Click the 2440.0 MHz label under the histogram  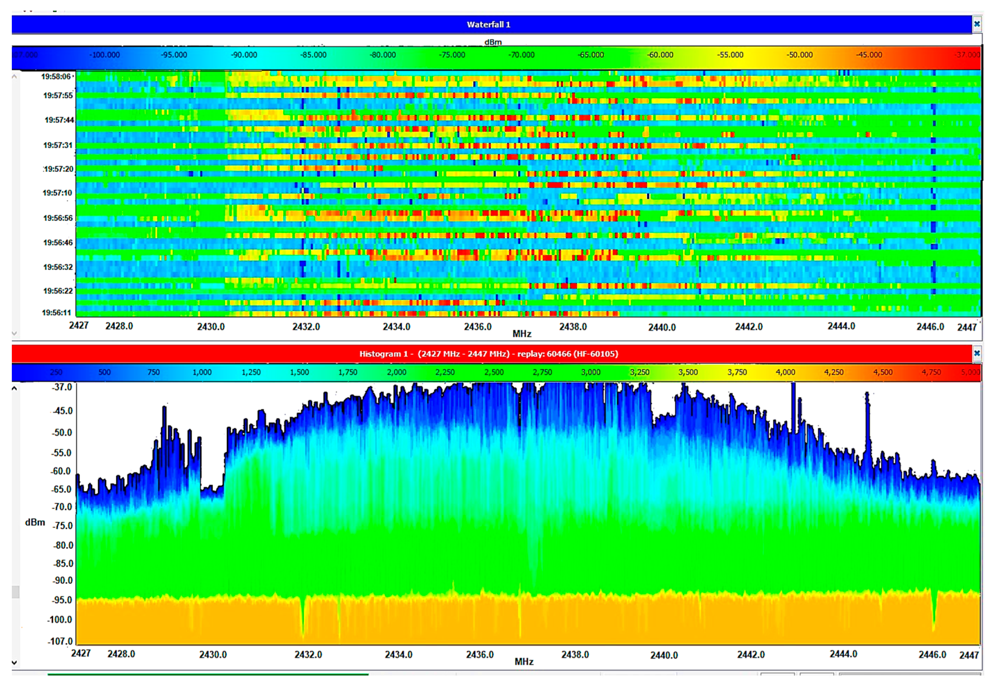(x=663, y=655)
